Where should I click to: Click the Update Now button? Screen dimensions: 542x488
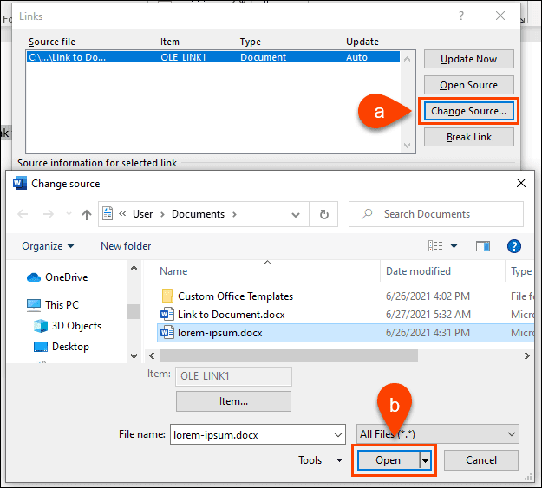click(x=468, y=59)
